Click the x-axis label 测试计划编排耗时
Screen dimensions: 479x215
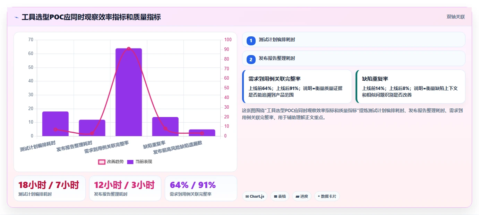tap(38, 146)
